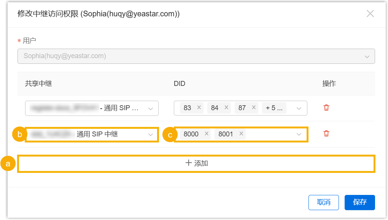Expand the first row DID dropdown arrow

[299, 108]
